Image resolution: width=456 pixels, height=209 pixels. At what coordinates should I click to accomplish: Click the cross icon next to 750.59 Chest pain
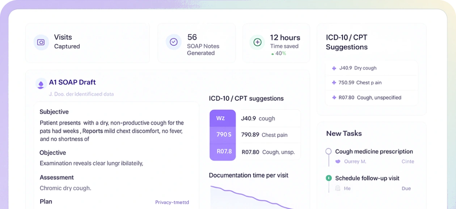(x=334, y=83)
